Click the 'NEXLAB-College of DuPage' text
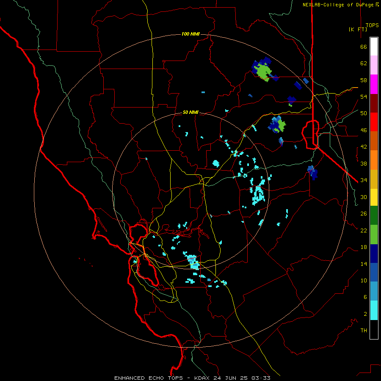This screenshot has height=381, width=381. pyautogui.click(x=338, y=5)
